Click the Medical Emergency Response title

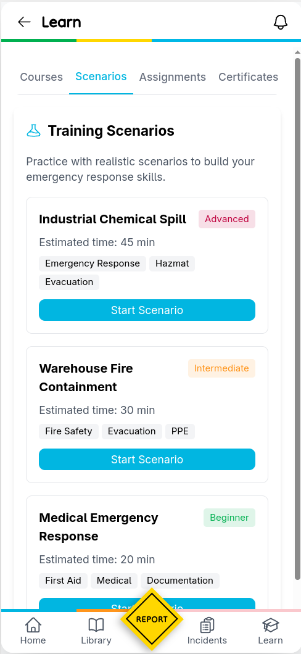point(99,527)
